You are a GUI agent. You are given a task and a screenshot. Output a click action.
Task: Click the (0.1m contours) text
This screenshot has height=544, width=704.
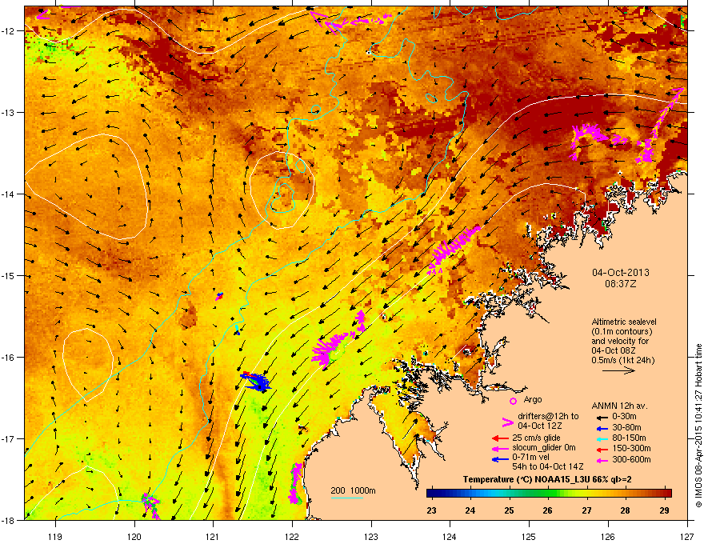(622, 332)
